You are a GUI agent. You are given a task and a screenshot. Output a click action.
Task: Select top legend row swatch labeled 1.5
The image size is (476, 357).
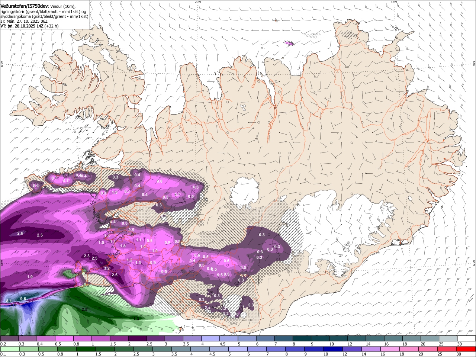point(119,339)
